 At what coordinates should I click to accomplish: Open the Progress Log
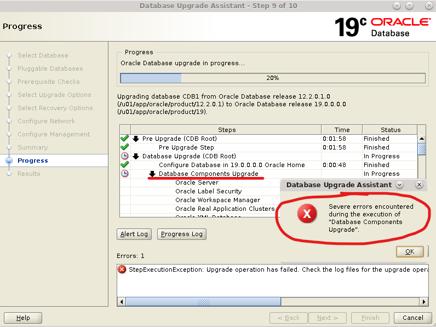pyautogui.click(x=182, y=234)
